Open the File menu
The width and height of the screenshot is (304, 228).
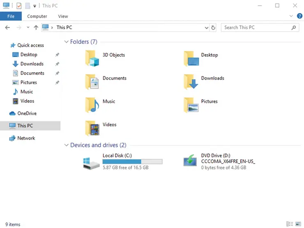click(x=11, y=16)
